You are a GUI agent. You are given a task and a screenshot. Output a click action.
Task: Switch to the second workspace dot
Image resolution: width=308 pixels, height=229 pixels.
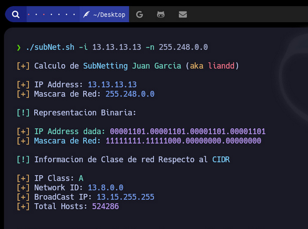36,14
